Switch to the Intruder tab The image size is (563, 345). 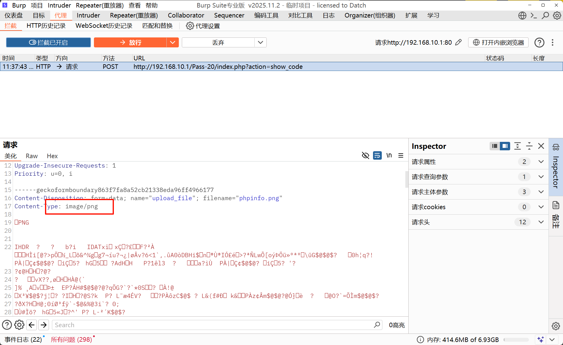[x=88, y=15]
